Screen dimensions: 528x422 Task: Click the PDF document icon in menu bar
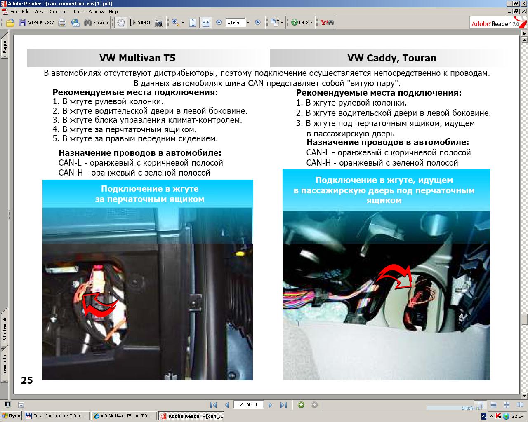5,12
